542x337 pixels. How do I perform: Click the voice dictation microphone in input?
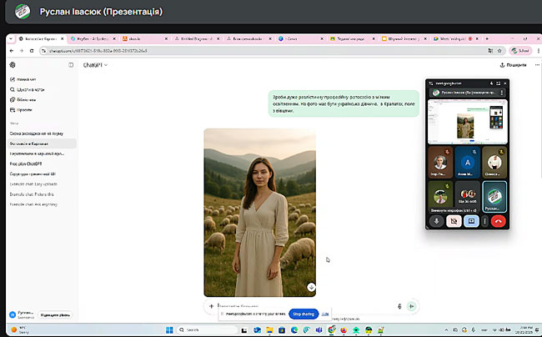(x=400, y=306)
